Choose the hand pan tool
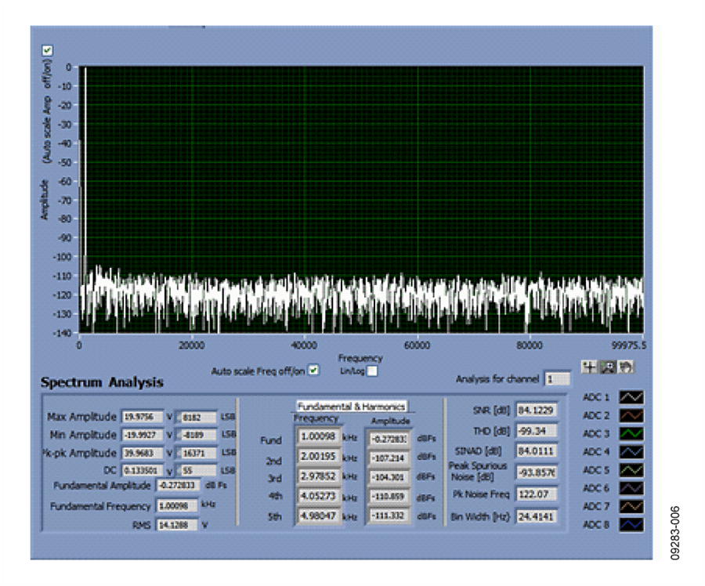 click(x=626, y=366)
